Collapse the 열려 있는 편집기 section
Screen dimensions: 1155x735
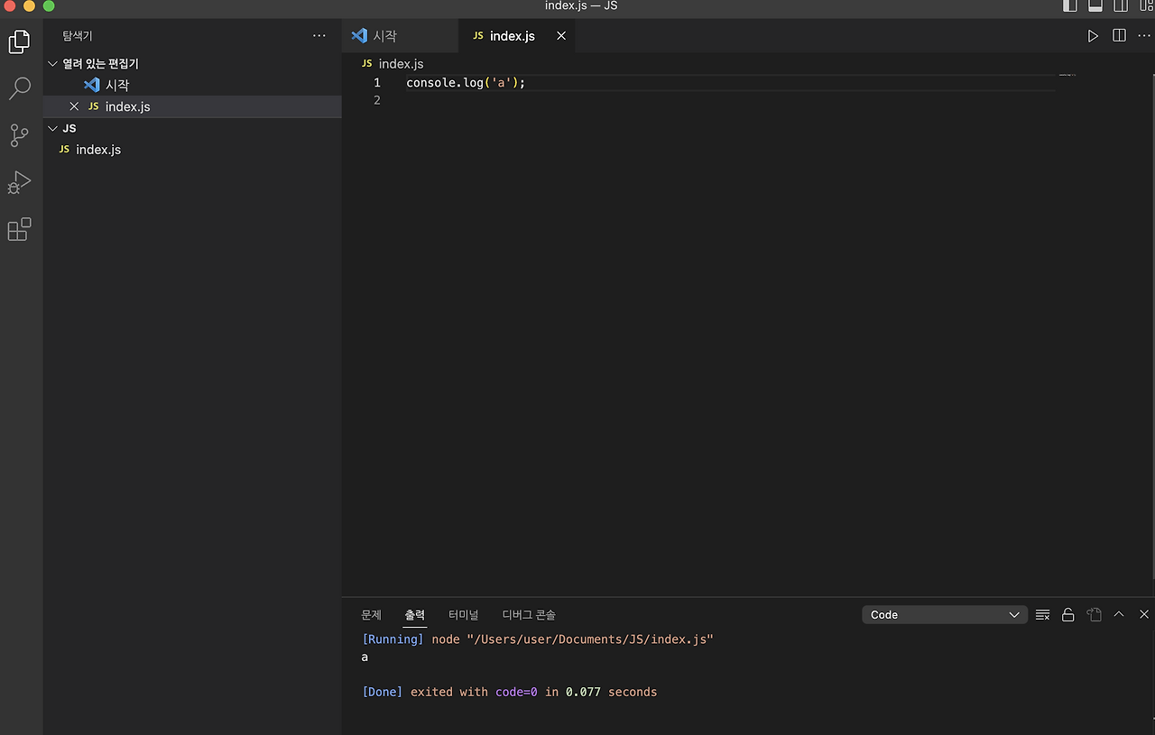pyautogui.click(x=52, y=63)
